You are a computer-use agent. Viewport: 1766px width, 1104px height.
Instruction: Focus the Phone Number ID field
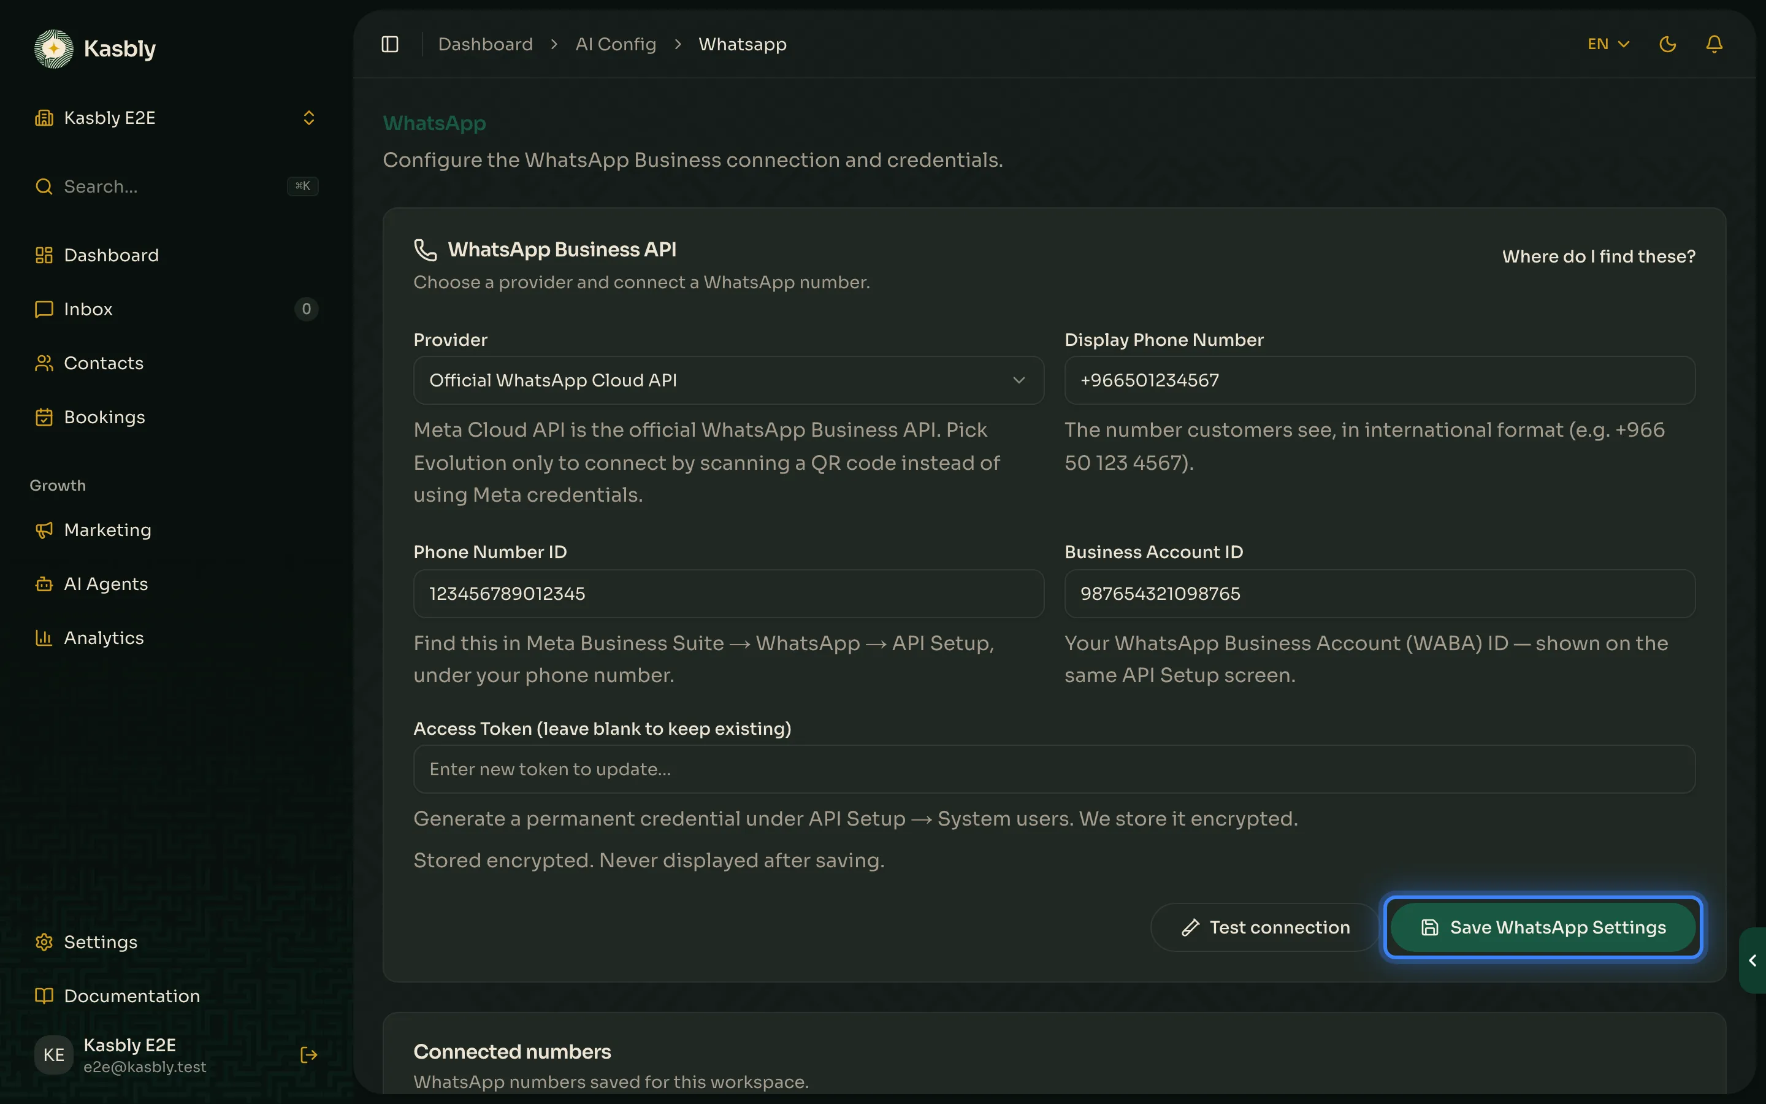[x=728, y=594]
